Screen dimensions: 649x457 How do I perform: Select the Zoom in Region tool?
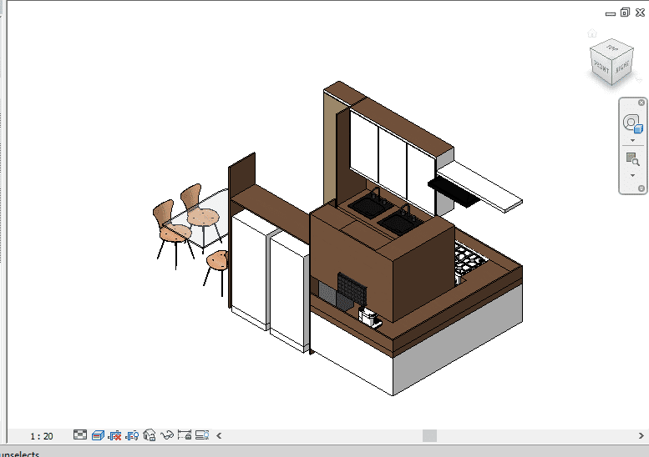(x=632, y=158)
